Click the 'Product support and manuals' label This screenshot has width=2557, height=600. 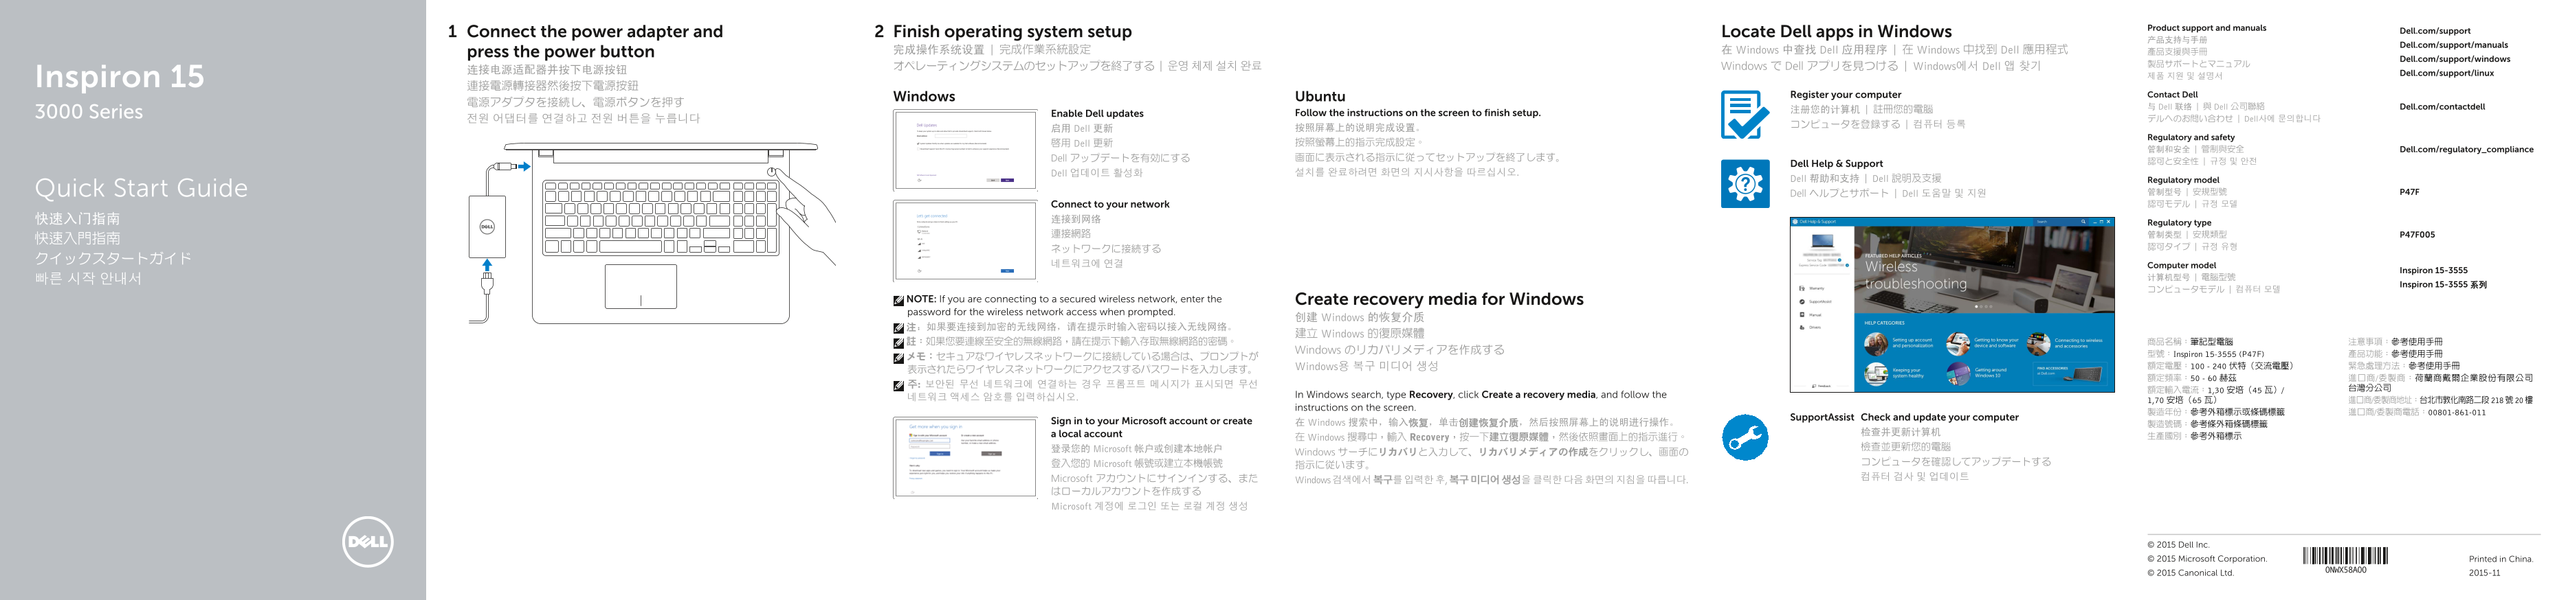coord(2206,27)
